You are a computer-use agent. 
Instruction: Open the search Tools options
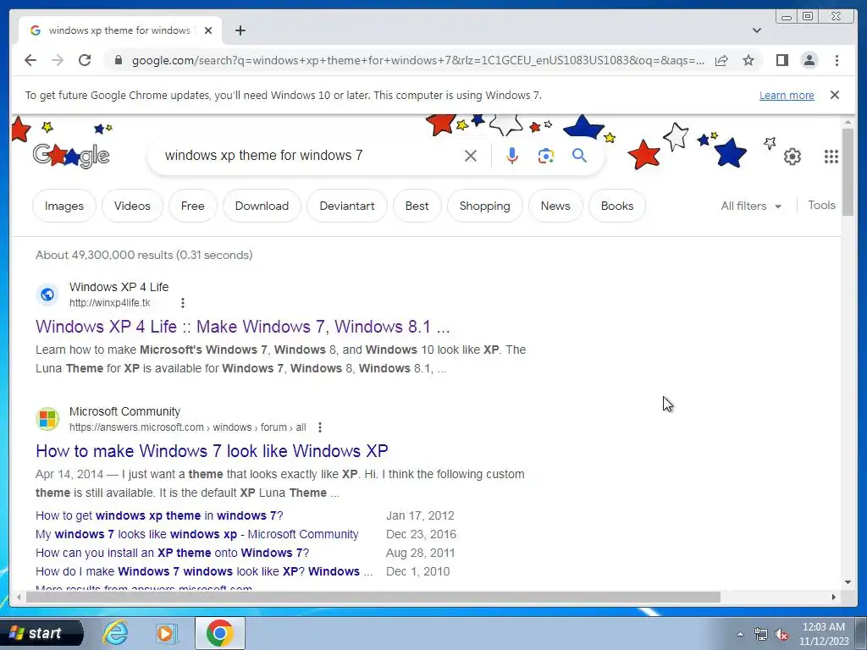821,205
